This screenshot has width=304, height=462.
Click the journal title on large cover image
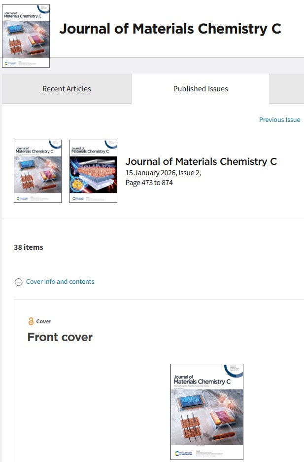(x=202, y=379)
